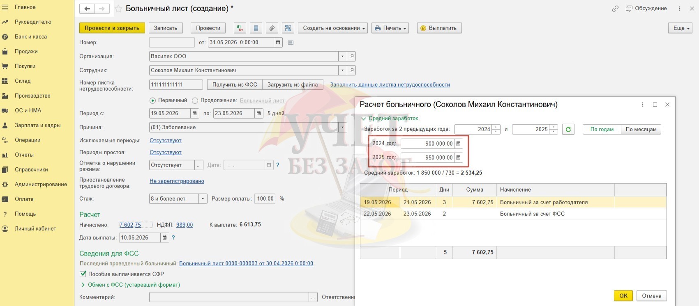This screenshot has height=306, width=699.
Task: Click the Дт/Кт postings icon in toolbar
Action: click(240, 28)
